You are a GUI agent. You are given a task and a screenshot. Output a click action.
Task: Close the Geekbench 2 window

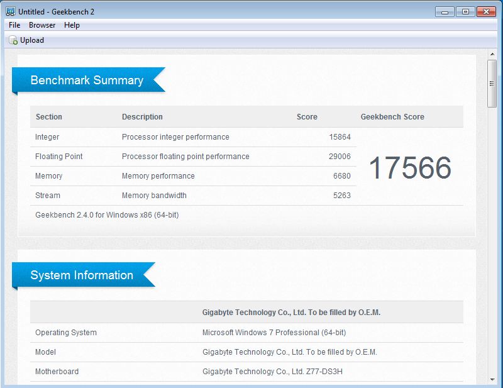click(486, 12)
